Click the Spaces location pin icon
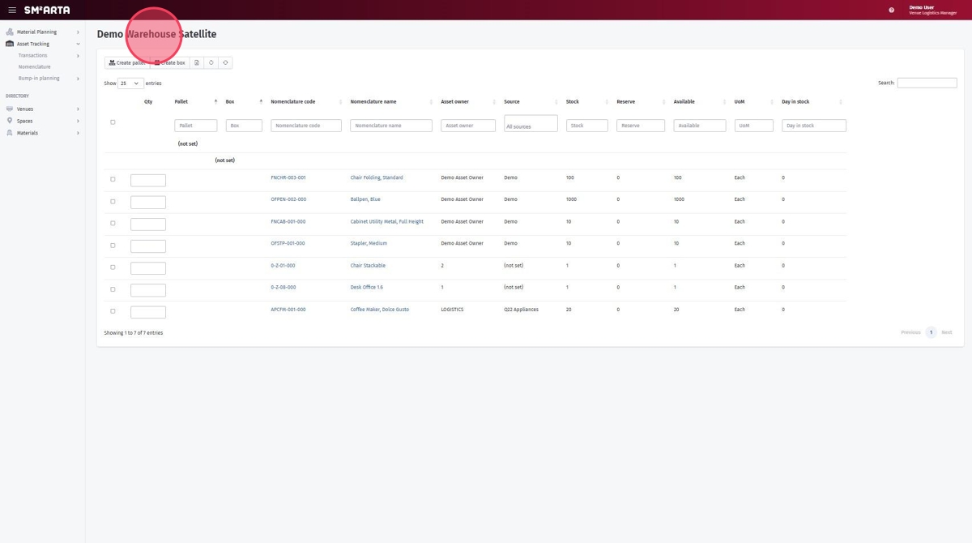The width and height of the screenshot is (972, 543). click(8, 120)
